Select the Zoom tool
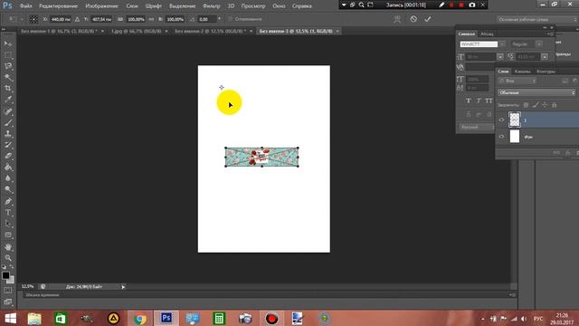The width and height of the screenshot is (579, 326). tap(8, 258)
